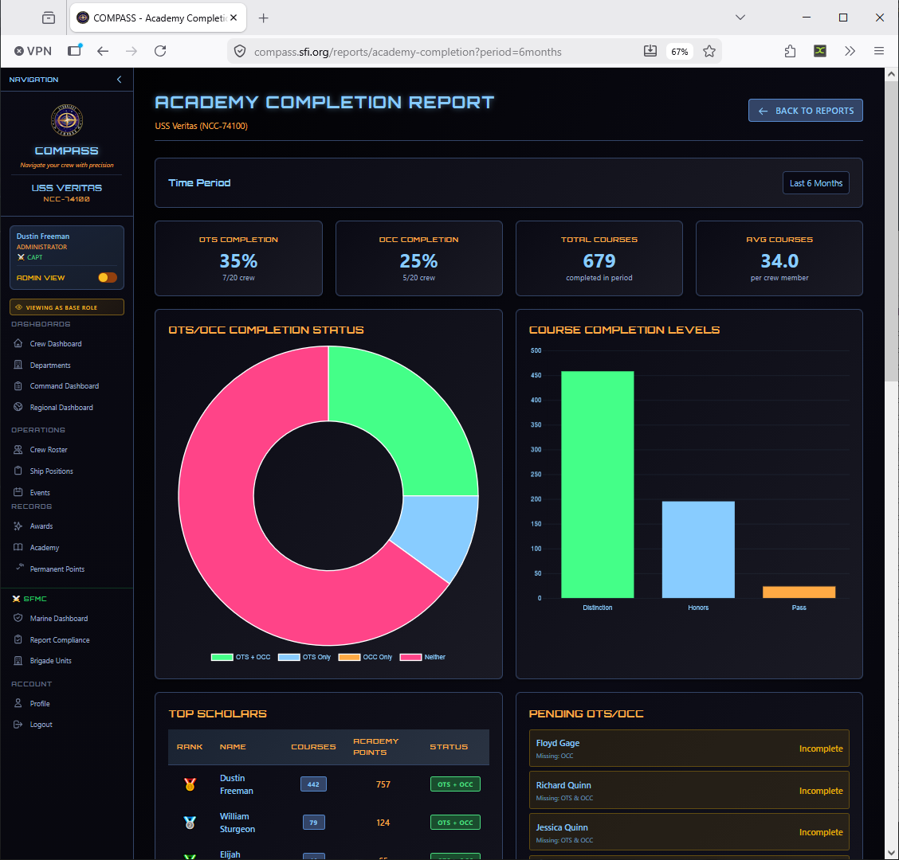
Task: Click the COMPASS logo emblem
Action: pos(67,120)
